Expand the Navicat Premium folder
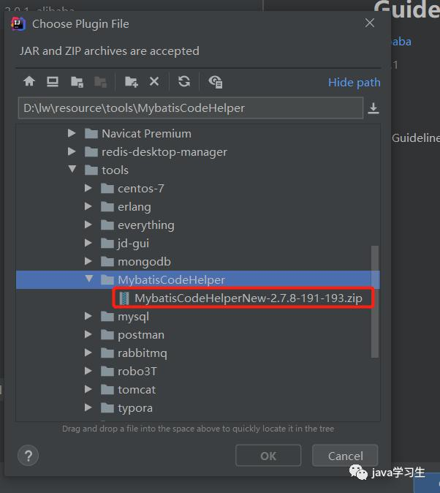Screen dimensions: 440x493 pyautogui.click(x=72, y=133)
